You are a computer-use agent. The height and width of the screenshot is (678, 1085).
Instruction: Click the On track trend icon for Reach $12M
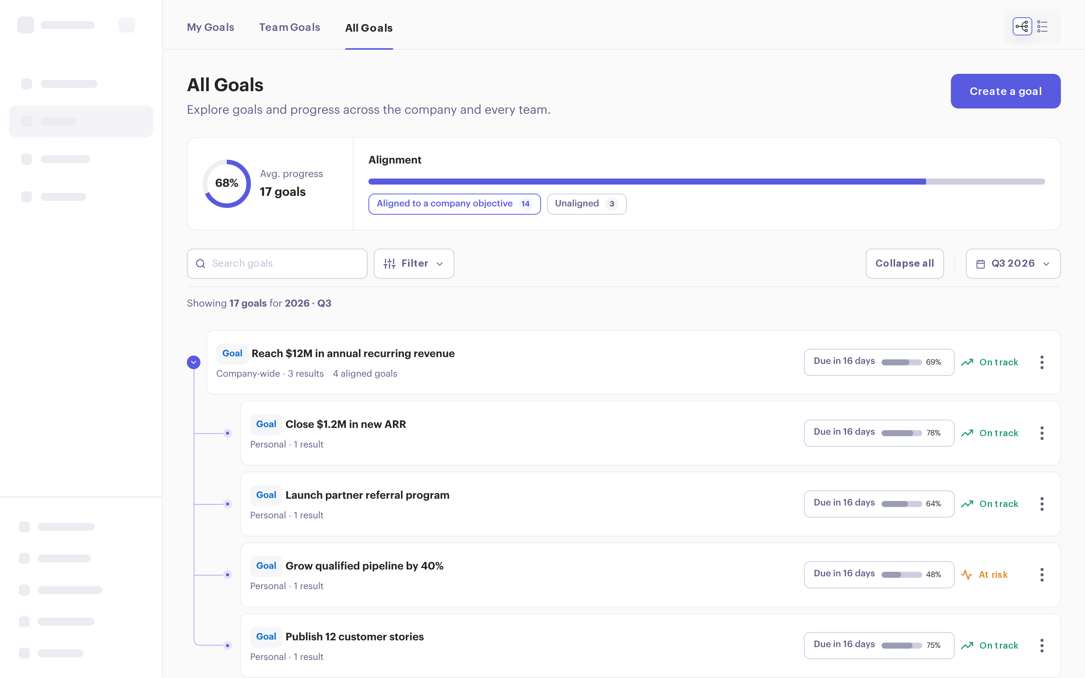(967, 362)
